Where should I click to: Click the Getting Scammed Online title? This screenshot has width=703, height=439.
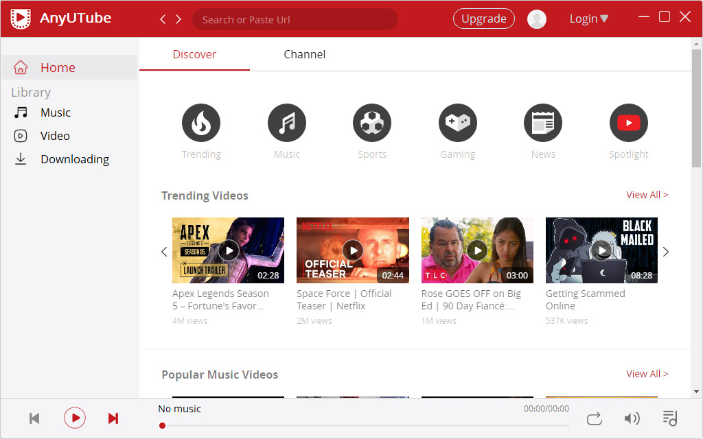585,300
